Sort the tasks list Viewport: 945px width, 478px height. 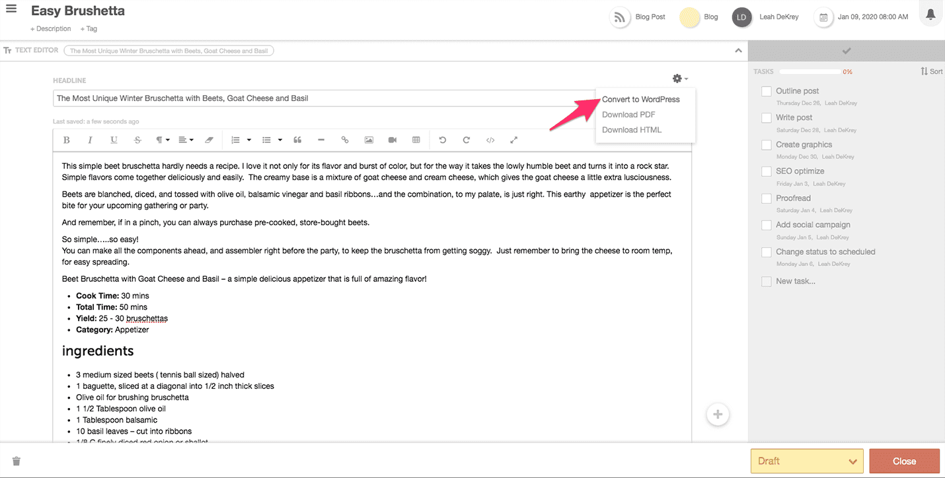(x=932, y=71)
